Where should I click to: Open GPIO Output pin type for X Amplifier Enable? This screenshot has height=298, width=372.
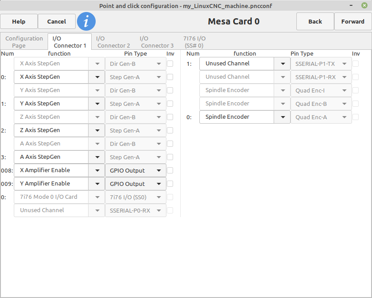click(x=135, y=170)
